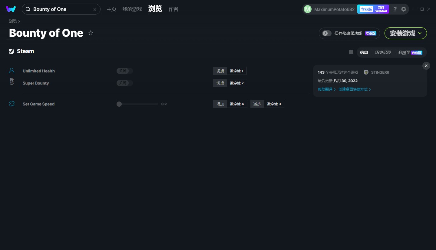Click 数字键 1 hotkey for Unlimited Health
Image resolution: width=436 pixels, height=250 pixels.
237,71
